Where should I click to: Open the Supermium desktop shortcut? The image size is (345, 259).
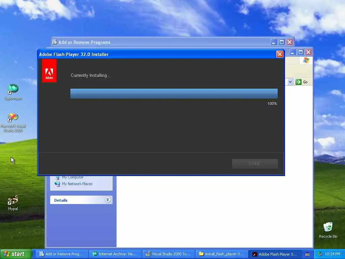pyautogui.click(x=13, y=92)
